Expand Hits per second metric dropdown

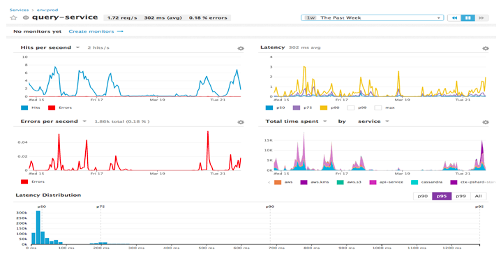pos(77,47)
